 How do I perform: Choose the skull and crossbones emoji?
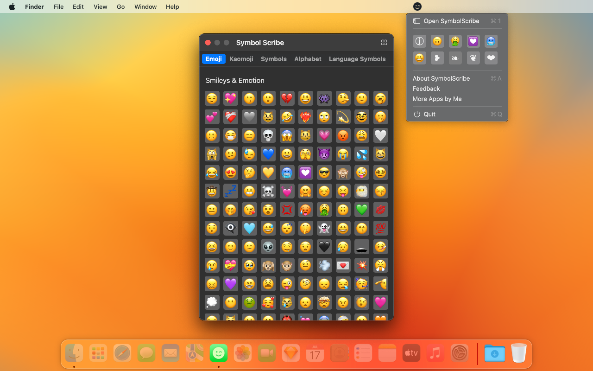pyautogui.click(x=268, y=191)
